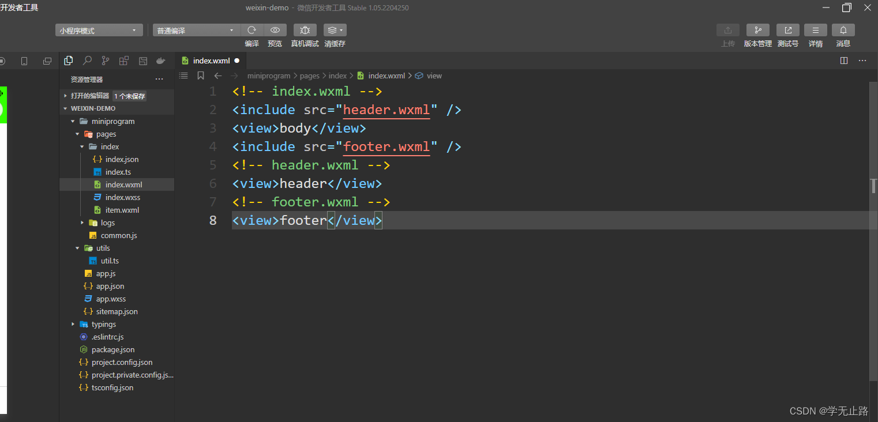The width and height of the screenshot is (878, 422).
Task: Open the Extensions blocks icon
Action: (124, 61)
